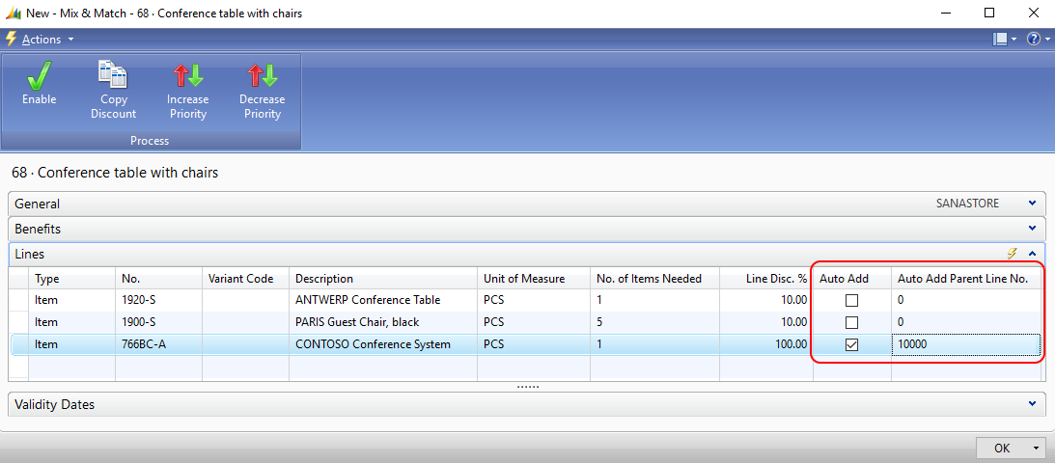Select row selector for CONTOSO line
Screen dimensions: 1055x463
tap(19, 344)
